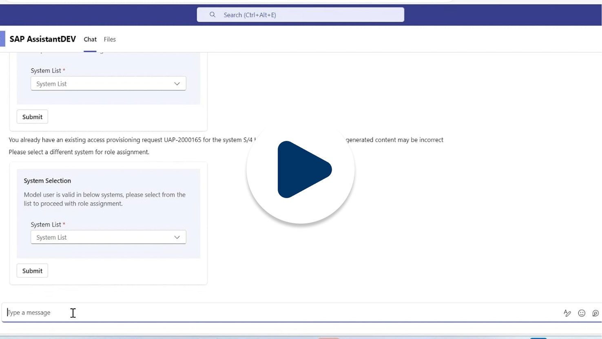Open the lower System List dropdown
Viewport: 602px width, 339px height.
tap(108, 237)
